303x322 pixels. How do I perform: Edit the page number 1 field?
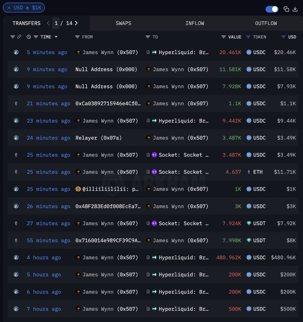[56, 23]
